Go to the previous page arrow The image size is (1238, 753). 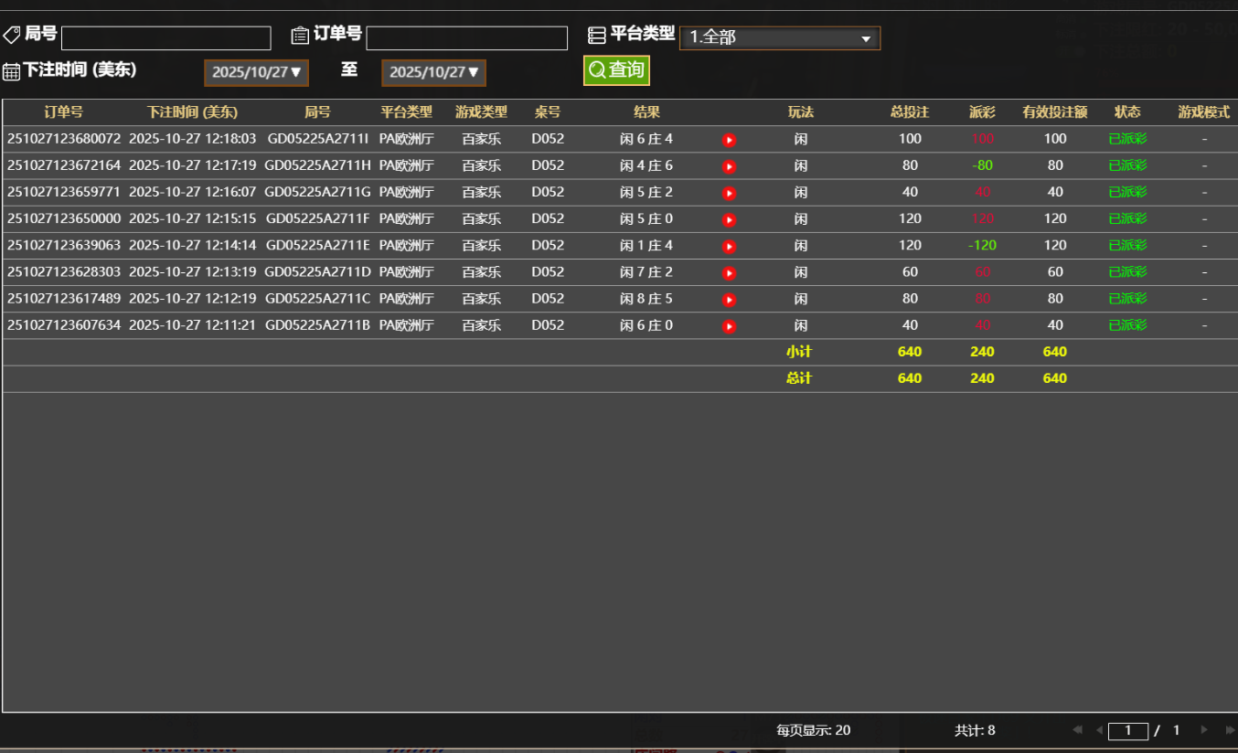[x=1098, y=729]
